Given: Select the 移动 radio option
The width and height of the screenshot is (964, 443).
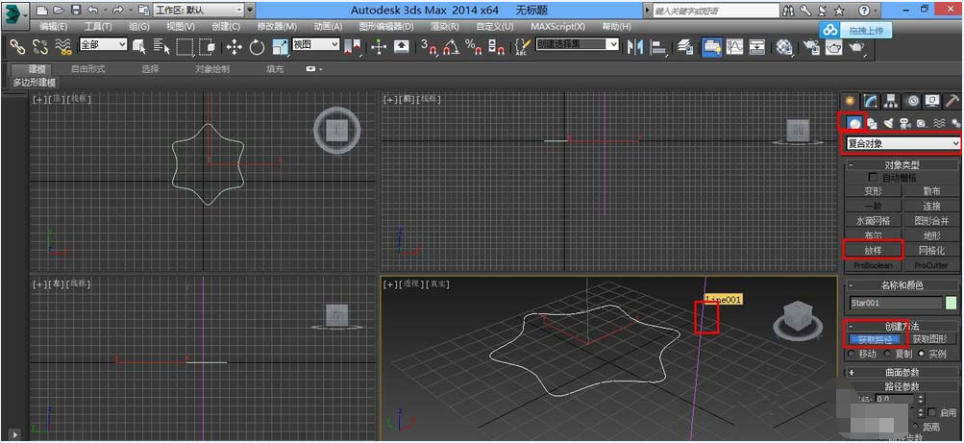Looking at the screenshot, I should pyautogui.click(x=852, y=354).
